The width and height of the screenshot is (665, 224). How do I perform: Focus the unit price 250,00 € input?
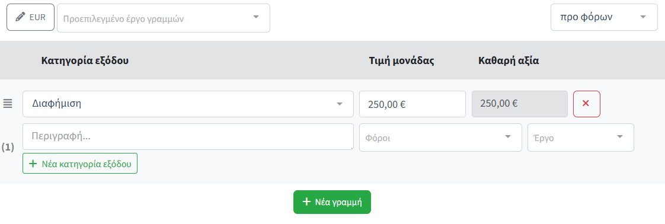[x=413, y=104]
